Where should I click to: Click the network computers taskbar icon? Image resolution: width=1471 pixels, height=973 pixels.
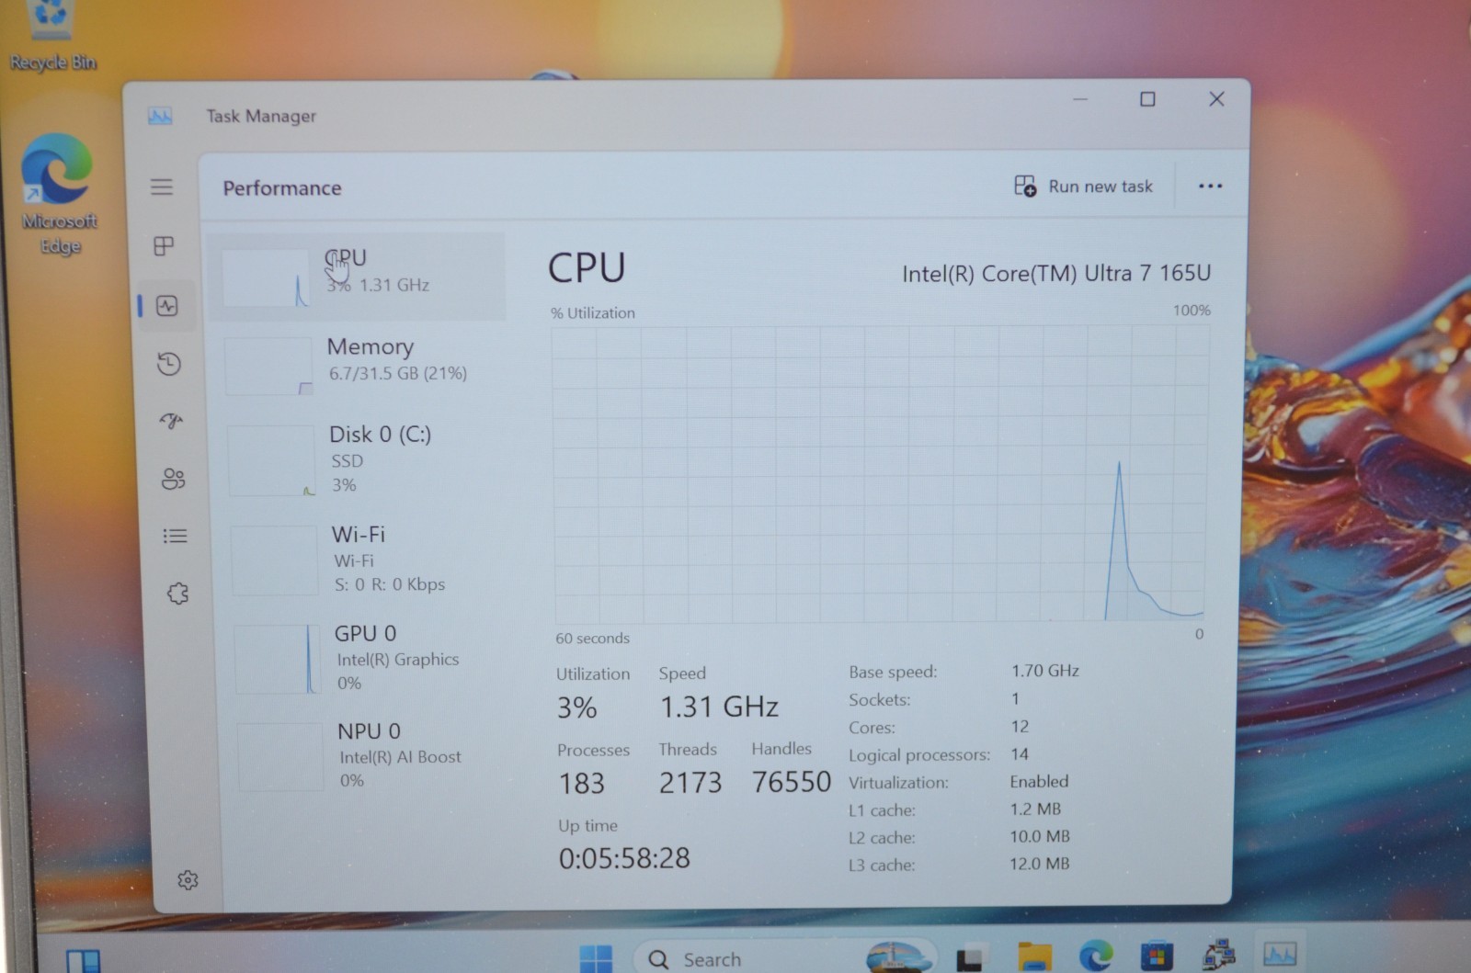[1218, 955]
